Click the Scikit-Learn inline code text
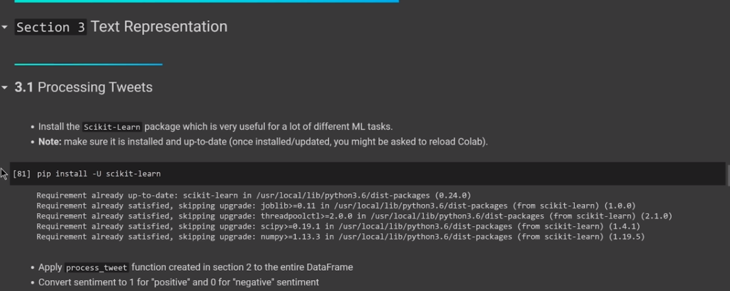Viewport: 730px width, 291px height. (112, 127)
